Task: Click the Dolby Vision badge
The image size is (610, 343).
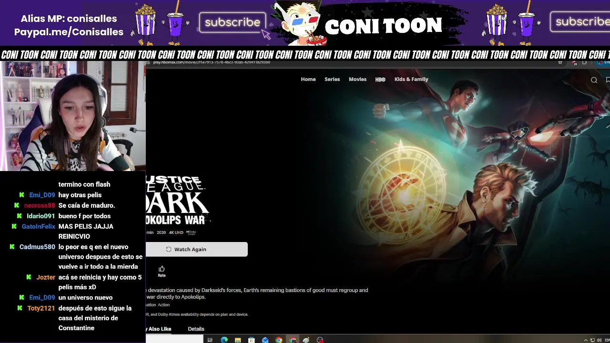Action: [191, 232]
